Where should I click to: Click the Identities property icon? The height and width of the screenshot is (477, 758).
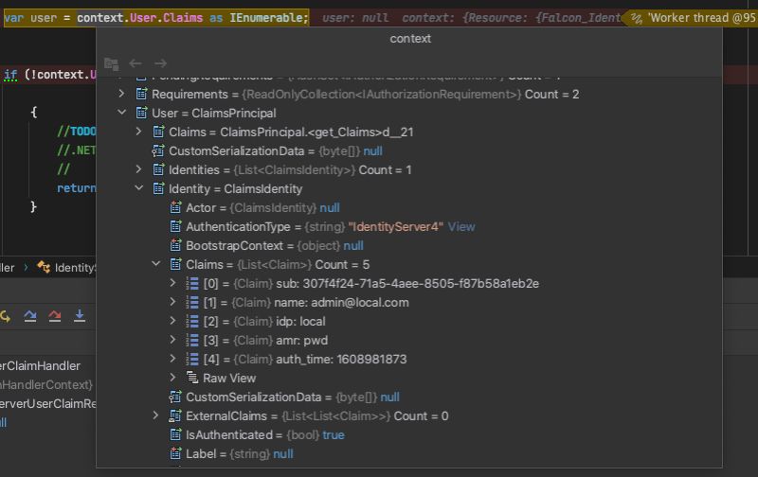[158, 169]
